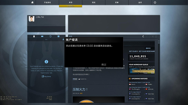The height and width of the screenshot is (105, 188).
Task: Click the Facebook Like button
Action: click(x=75, y=79)
